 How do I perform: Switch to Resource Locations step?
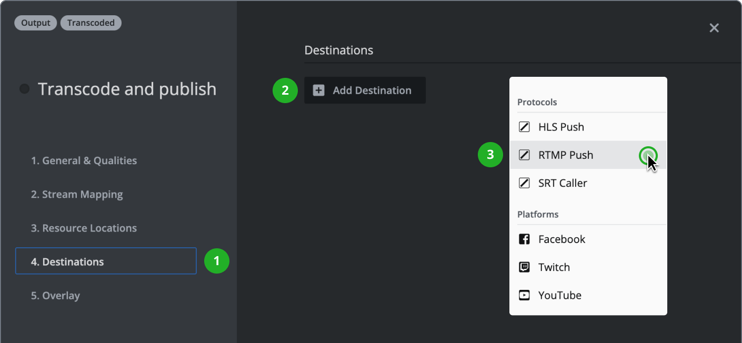84,228
